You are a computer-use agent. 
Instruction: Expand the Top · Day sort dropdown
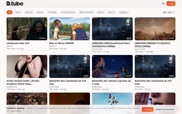[168, 12]
